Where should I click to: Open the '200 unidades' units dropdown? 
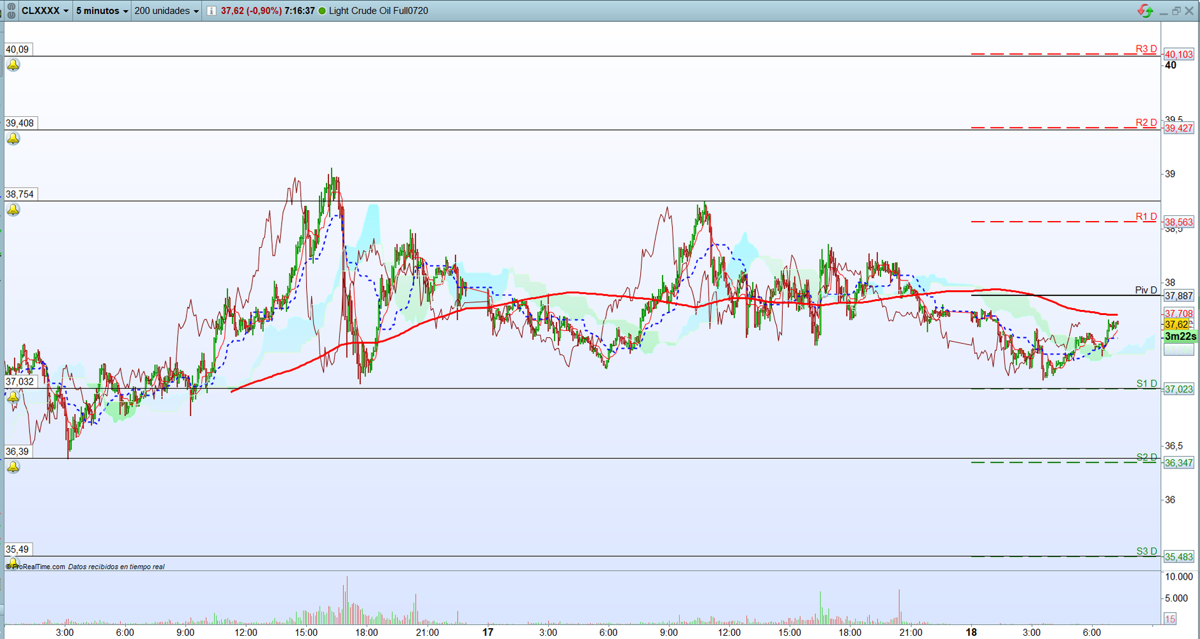[167, 11]
